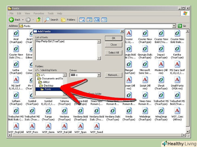The height and width of the screenshot is (147, 197).
Task: Select Small Fonts (VGA res) icon
Action: tap(177, 80)
